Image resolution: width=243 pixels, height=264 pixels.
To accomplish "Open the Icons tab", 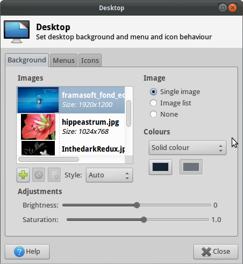I will point(90,61).
